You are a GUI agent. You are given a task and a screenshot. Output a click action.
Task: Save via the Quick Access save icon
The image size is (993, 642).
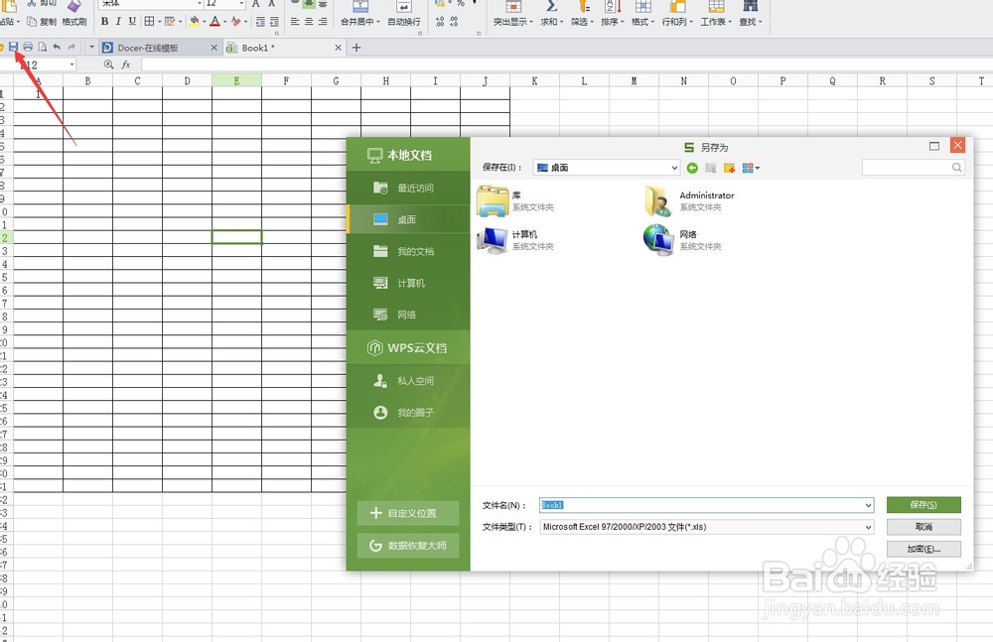click(13, 46)
